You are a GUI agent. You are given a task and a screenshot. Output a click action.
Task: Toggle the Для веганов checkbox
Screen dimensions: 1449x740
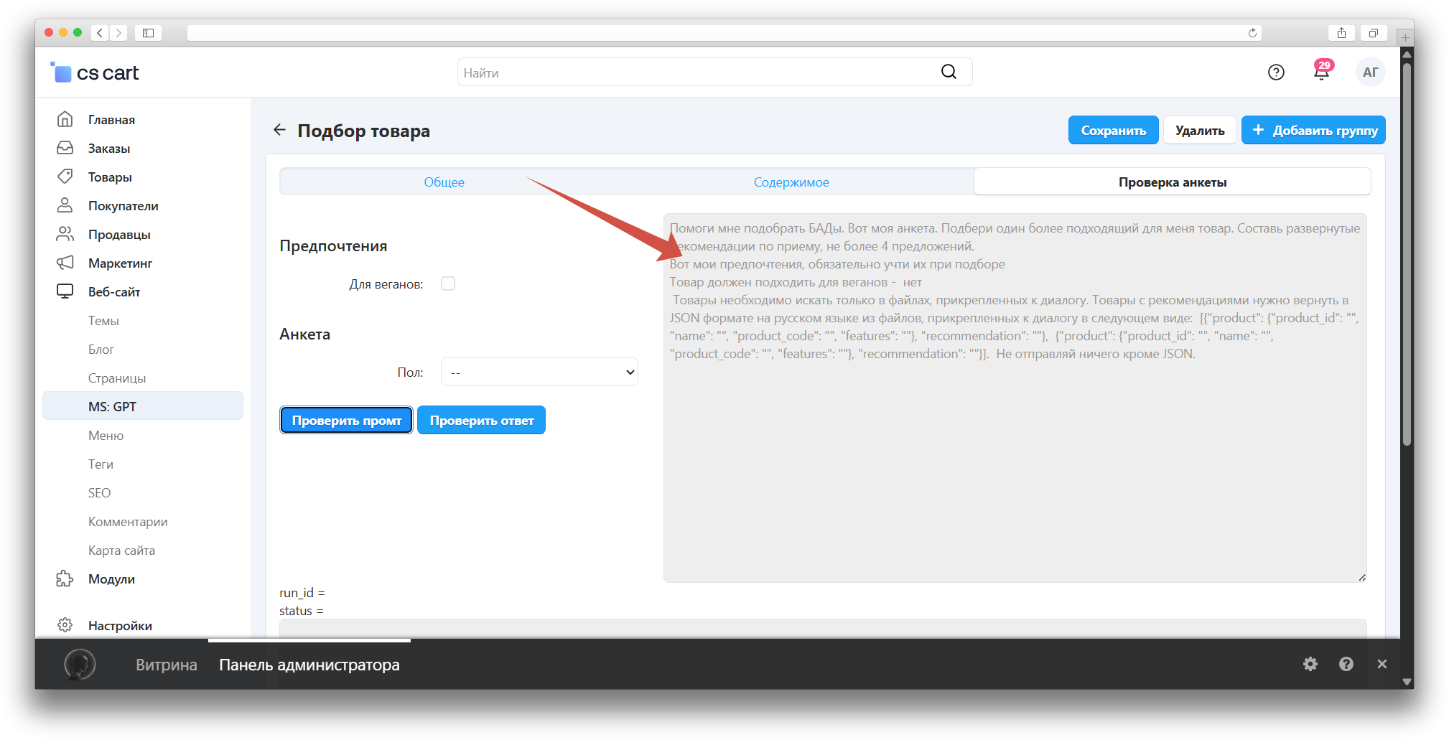448,284
